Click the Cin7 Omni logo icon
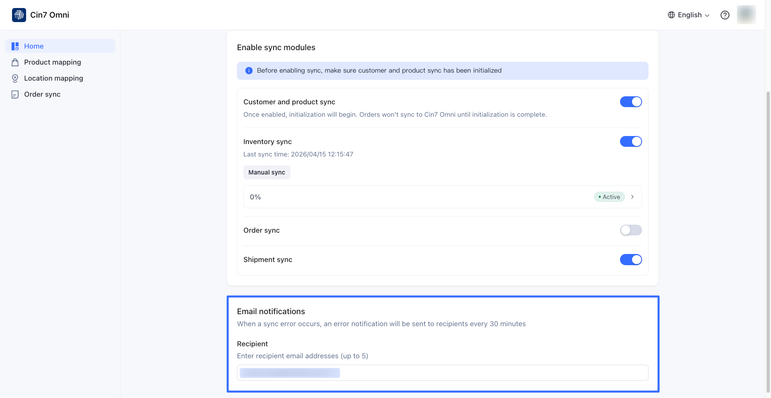The width and height of the screenshot is (771, 398). (19, 15)
